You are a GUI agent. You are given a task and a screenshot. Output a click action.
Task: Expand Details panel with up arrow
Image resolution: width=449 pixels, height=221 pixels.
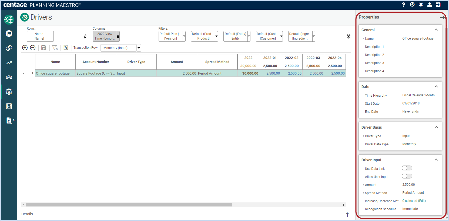[x=347, y=215]
